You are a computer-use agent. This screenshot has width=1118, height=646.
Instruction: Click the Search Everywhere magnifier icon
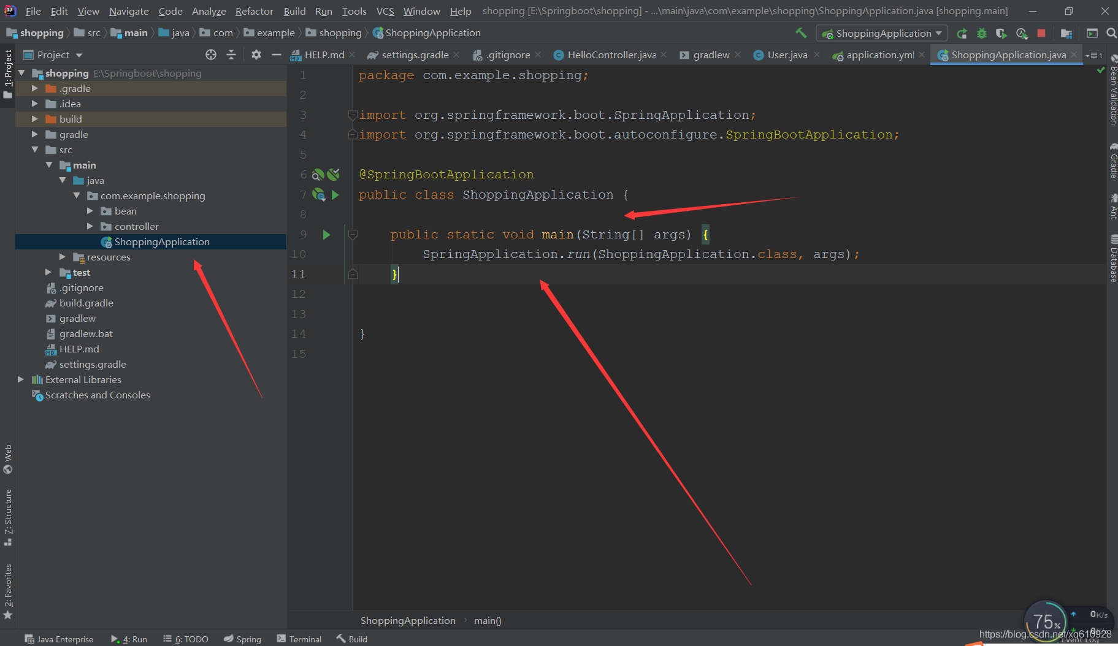[1111, 33]
